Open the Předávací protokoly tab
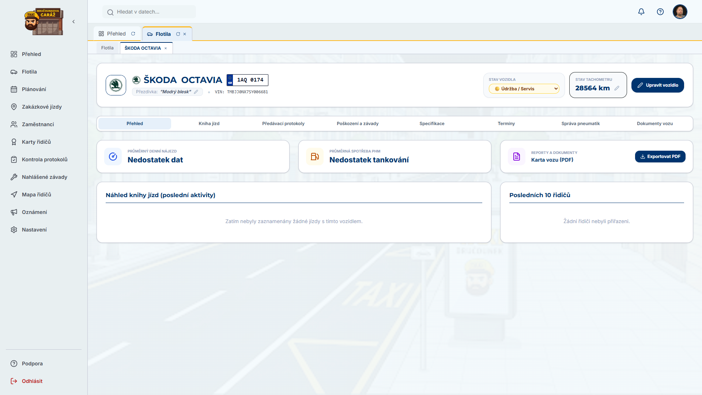Viewport: 702px width, 395px height. [x=283, y=124]
